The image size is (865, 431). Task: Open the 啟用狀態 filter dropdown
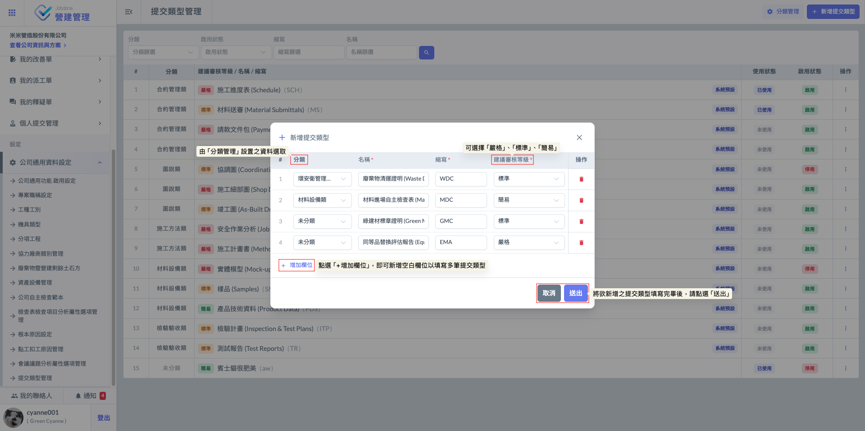point(236,52)
